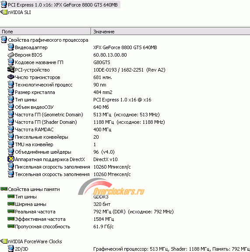Select the value '400 МГц'
This screenshot has height=252, width=250.
click(x=102, y=130)
